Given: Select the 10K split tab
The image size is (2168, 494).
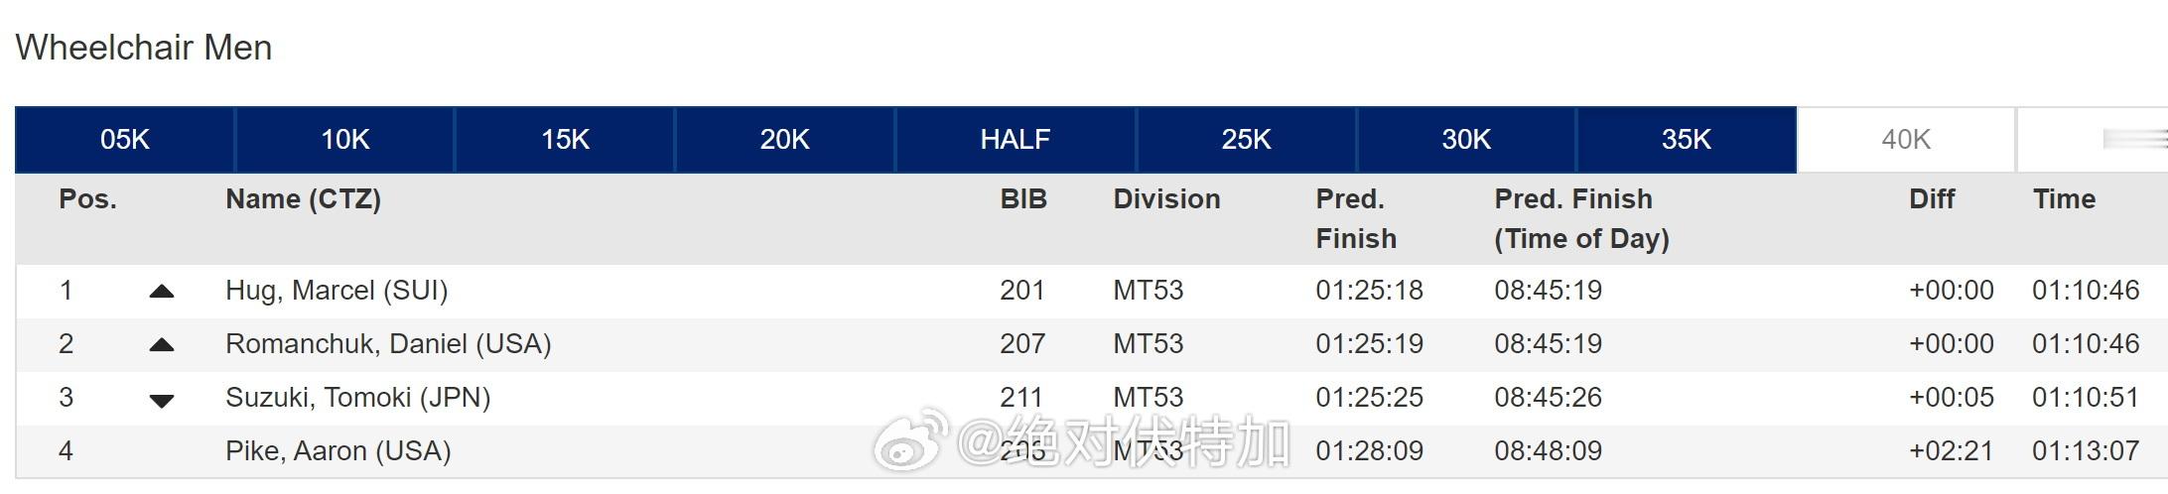Looking at the screenshot, I should 345,139.
